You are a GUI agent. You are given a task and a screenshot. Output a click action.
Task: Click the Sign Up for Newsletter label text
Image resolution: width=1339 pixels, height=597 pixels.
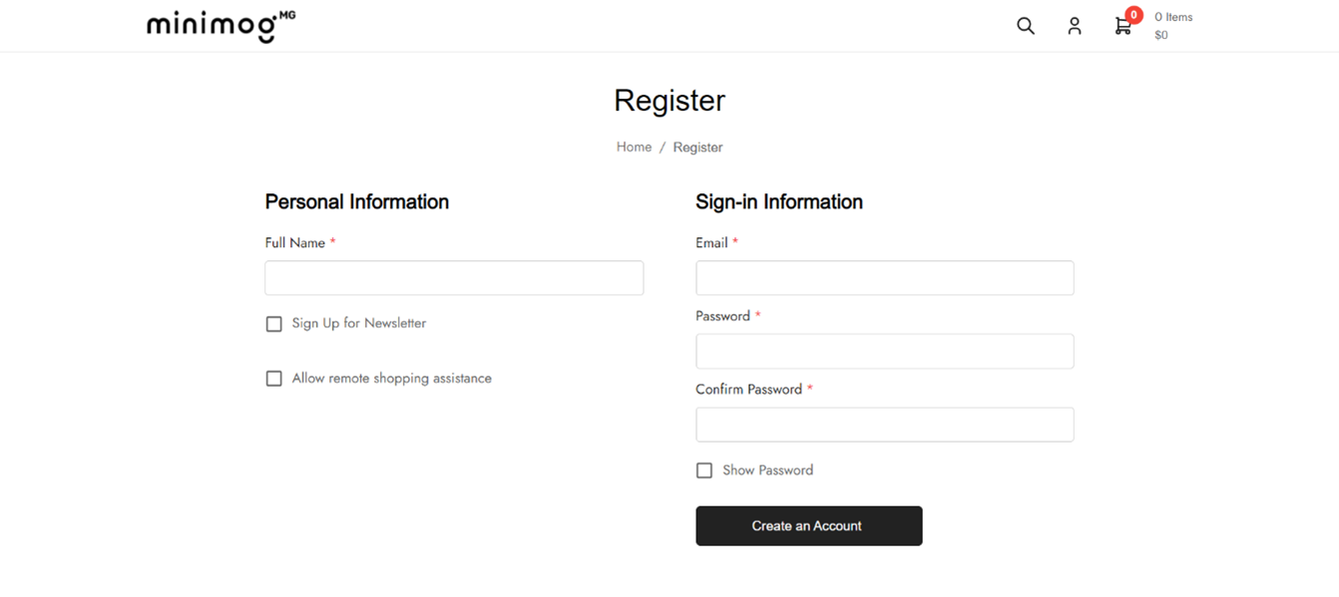click(x=359, y=324)
